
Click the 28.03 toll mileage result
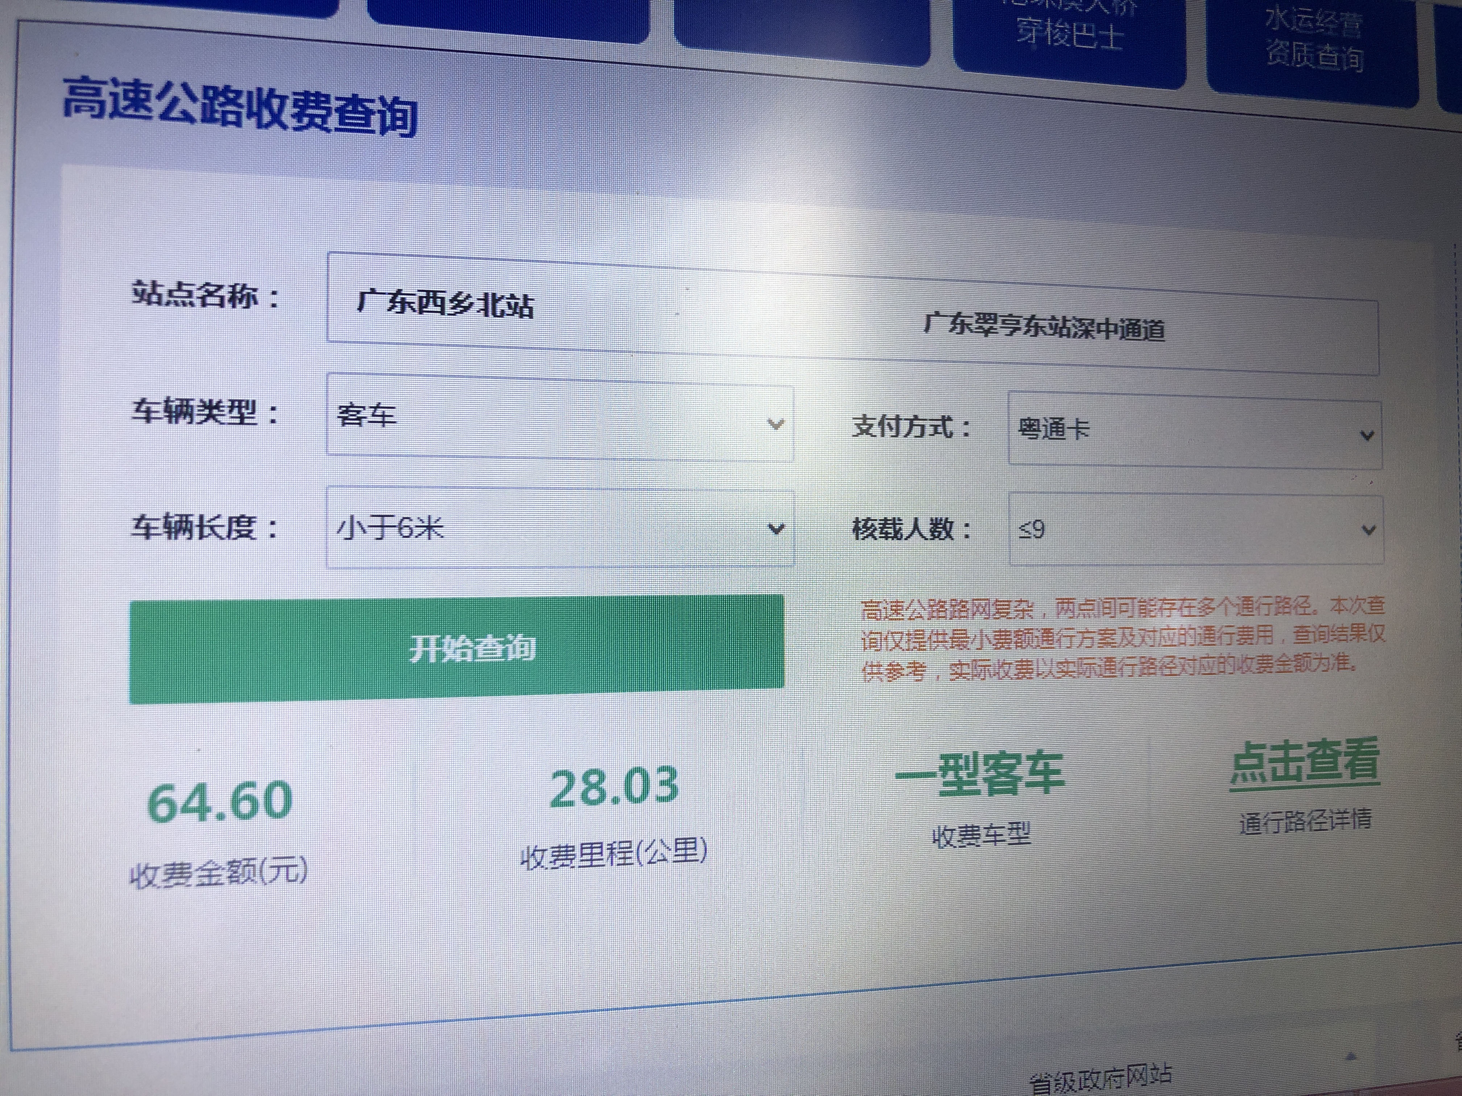[x=614, y=787]
